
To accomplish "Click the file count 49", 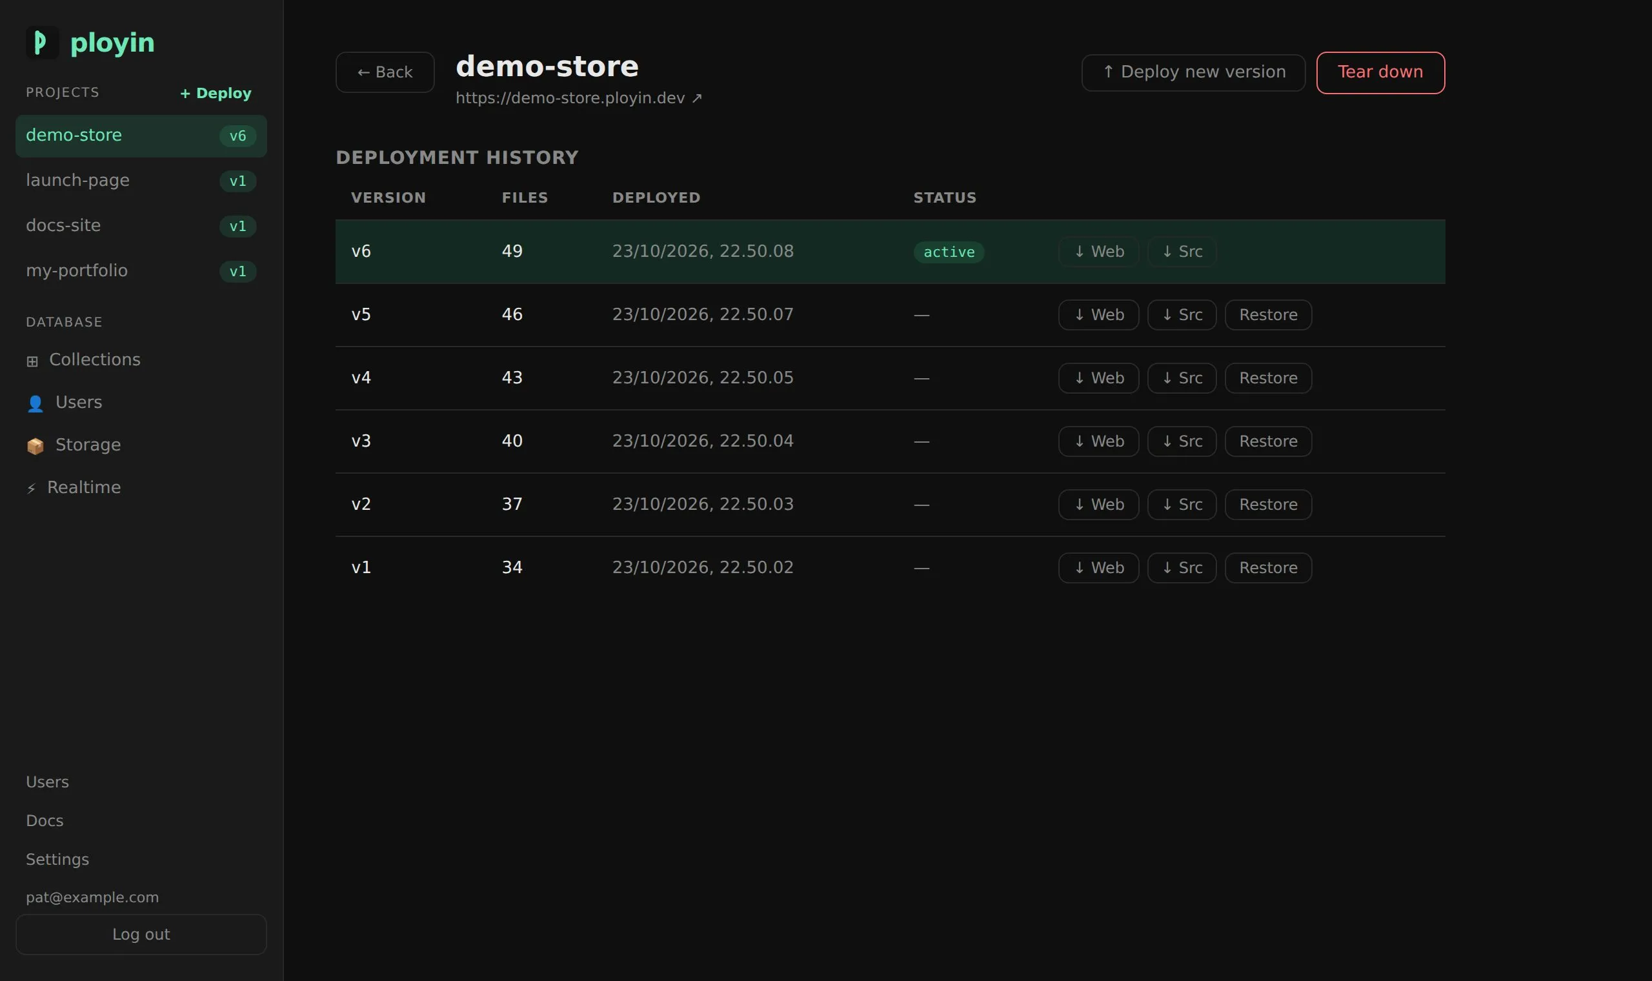I will click(512, 251).
